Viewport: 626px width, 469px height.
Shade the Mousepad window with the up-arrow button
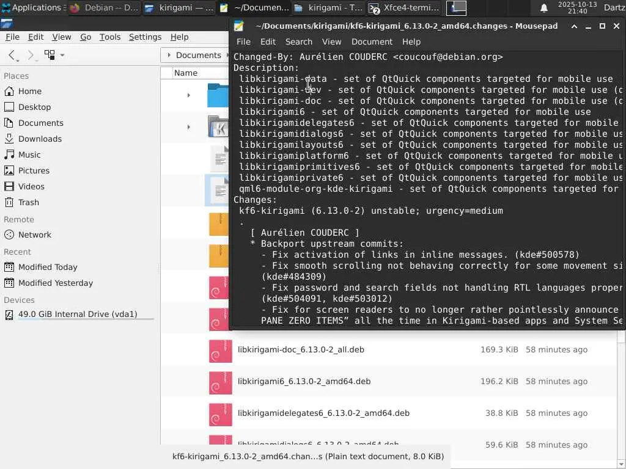tap(574, 26)
